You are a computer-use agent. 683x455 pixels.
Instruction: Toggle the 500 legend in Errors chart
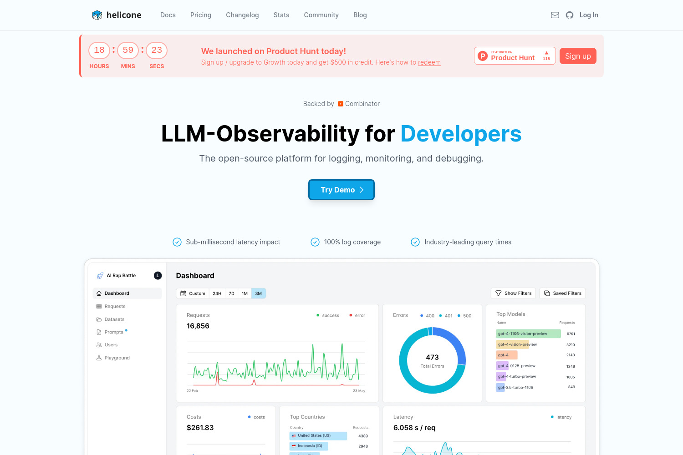point(464,316)
